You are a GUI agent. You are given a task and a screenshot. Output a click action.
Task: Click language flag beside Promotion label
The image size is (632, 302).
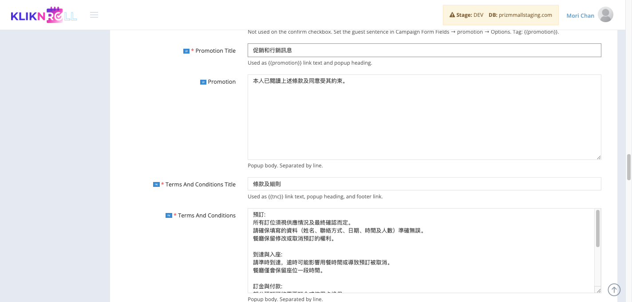[203, 82]
